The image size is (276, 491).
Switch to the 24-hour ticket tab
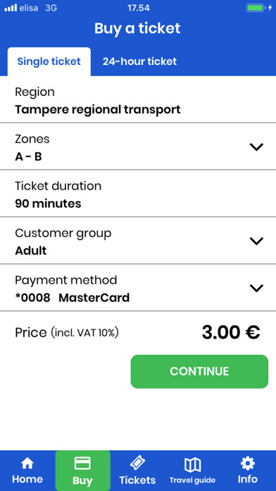pos(139,61)
